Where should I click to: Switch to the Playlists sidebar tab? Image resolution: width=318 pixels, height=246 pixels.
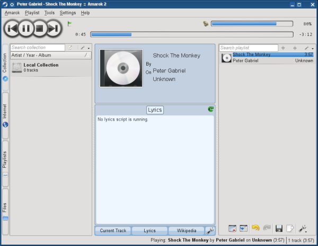tap(5, 163)
